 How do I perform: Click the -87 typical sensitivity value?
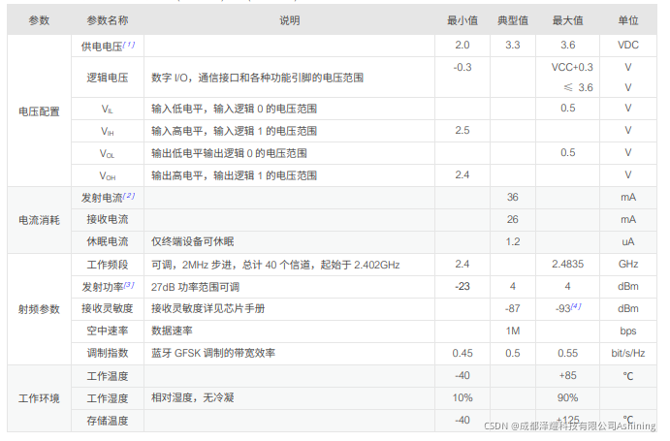click(512, 308)
